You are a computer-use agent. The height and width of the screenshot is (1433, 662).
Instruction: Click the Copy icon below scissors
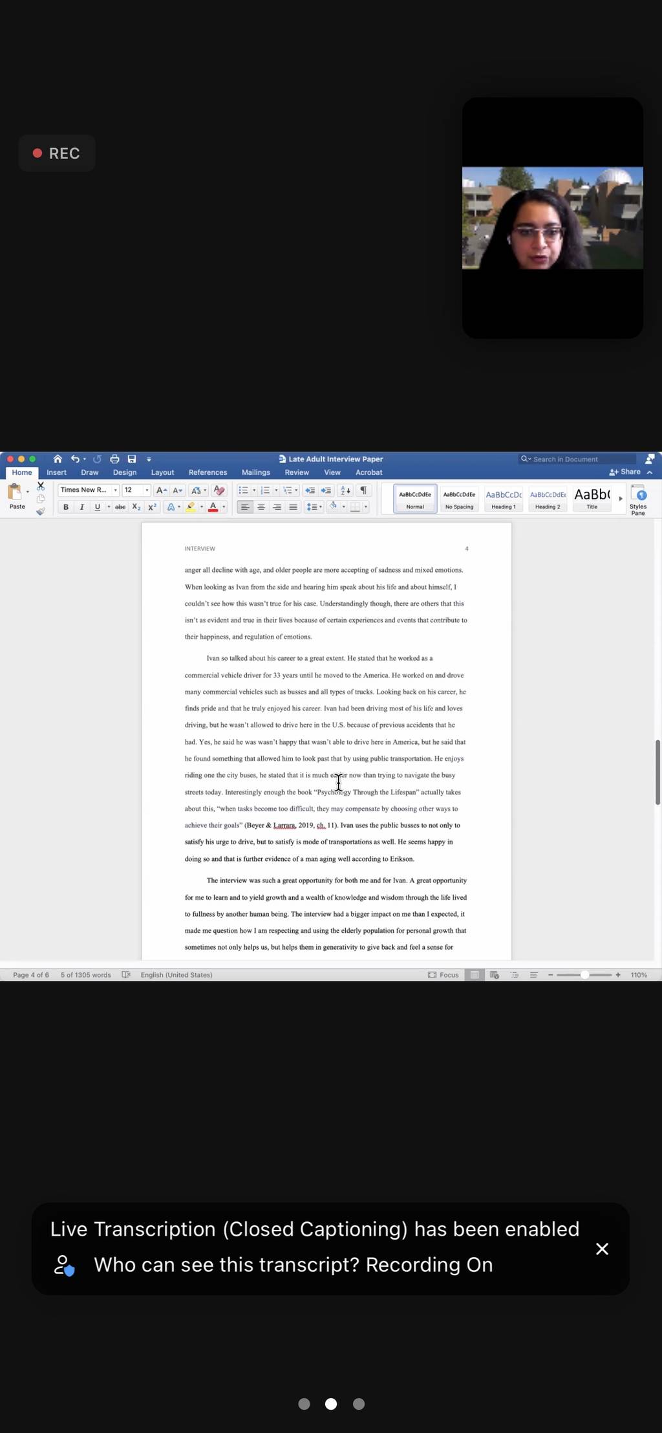pyautogui.click(x=41, y=499)
